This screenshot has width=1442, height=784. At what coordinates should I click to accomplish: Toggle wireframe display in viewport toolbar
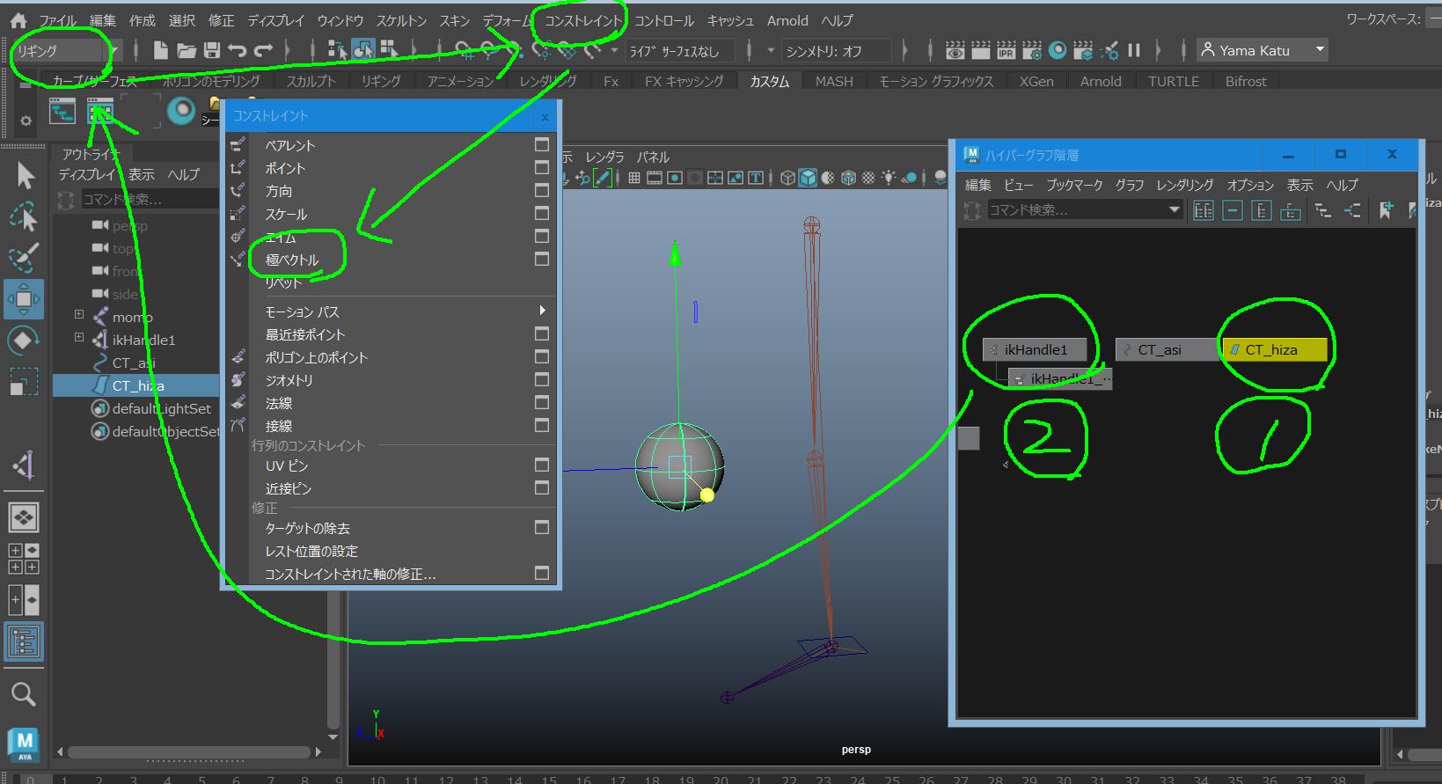pos(787,178)
